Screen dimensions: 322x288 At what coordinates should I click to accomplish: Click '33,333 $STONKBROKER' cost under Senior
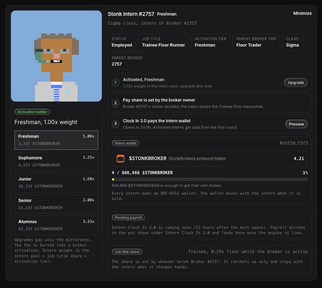(40, 207)
